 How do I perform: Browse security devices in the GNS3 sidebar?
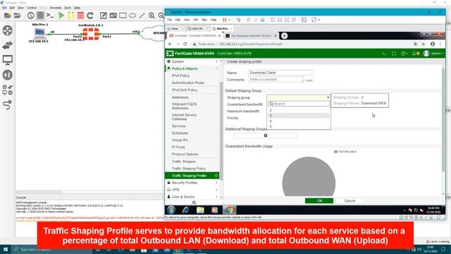pos(8,75)
